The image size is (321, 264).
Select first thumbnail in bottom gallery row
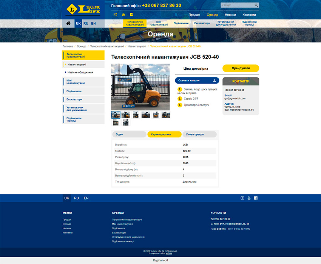(116, 122)
